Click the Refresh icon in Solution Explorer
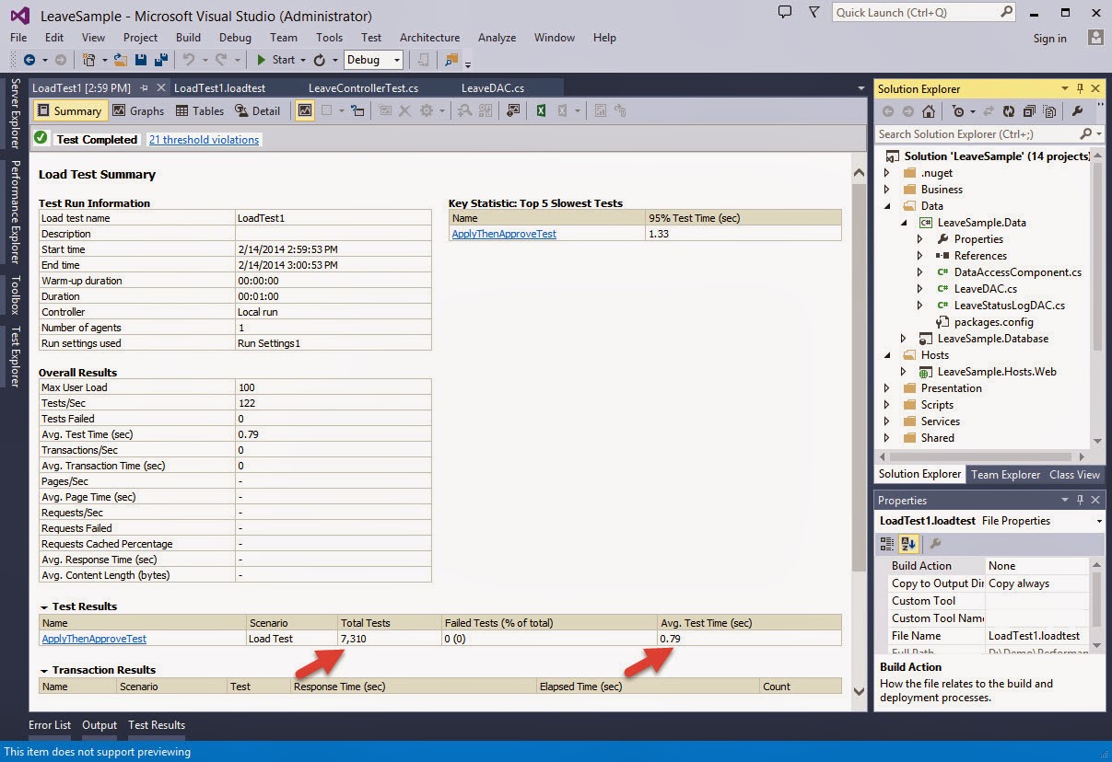1112x762 pixels. tap(1009, 111)
